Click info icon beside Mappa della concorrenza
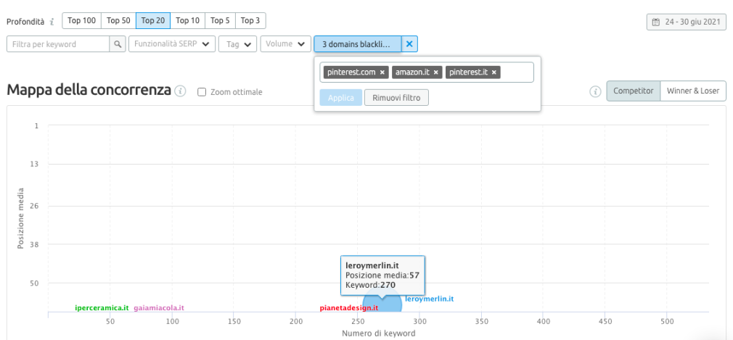733x340 pixels. click(180, 91)
